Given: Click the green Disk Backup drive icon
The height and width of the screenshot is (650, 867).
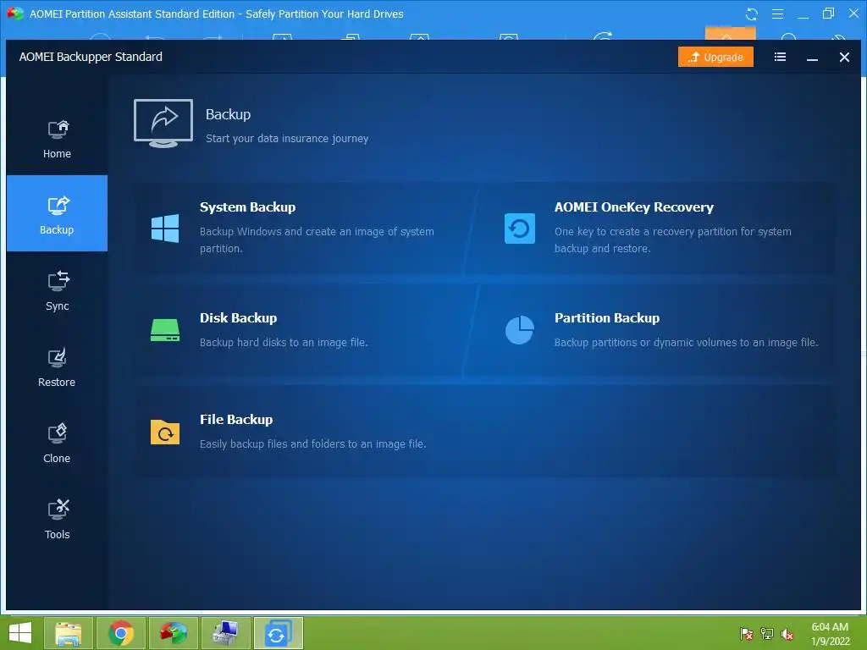Looking at the screenshot, I should click(165, 330).
